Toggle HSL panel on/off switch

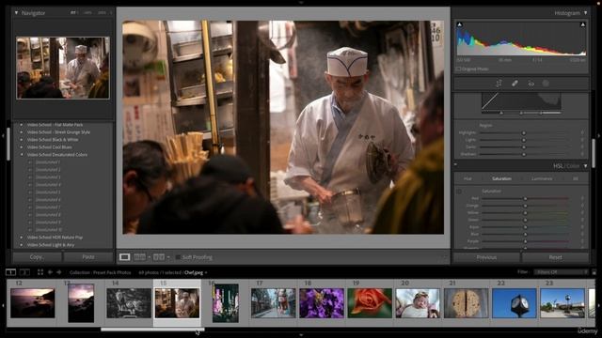point(455,165)
